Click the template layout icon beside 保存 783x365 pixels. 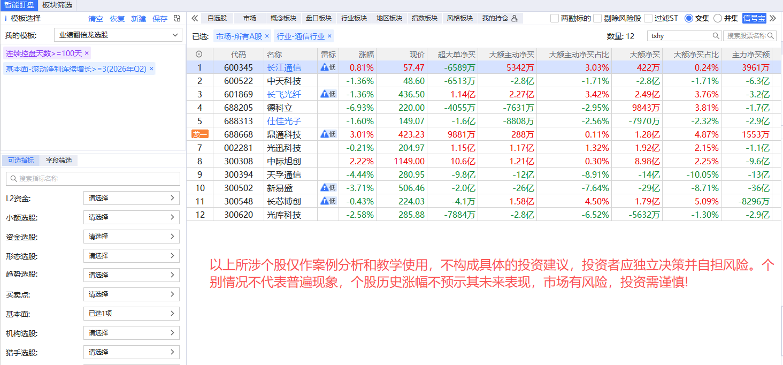[178, 19]
